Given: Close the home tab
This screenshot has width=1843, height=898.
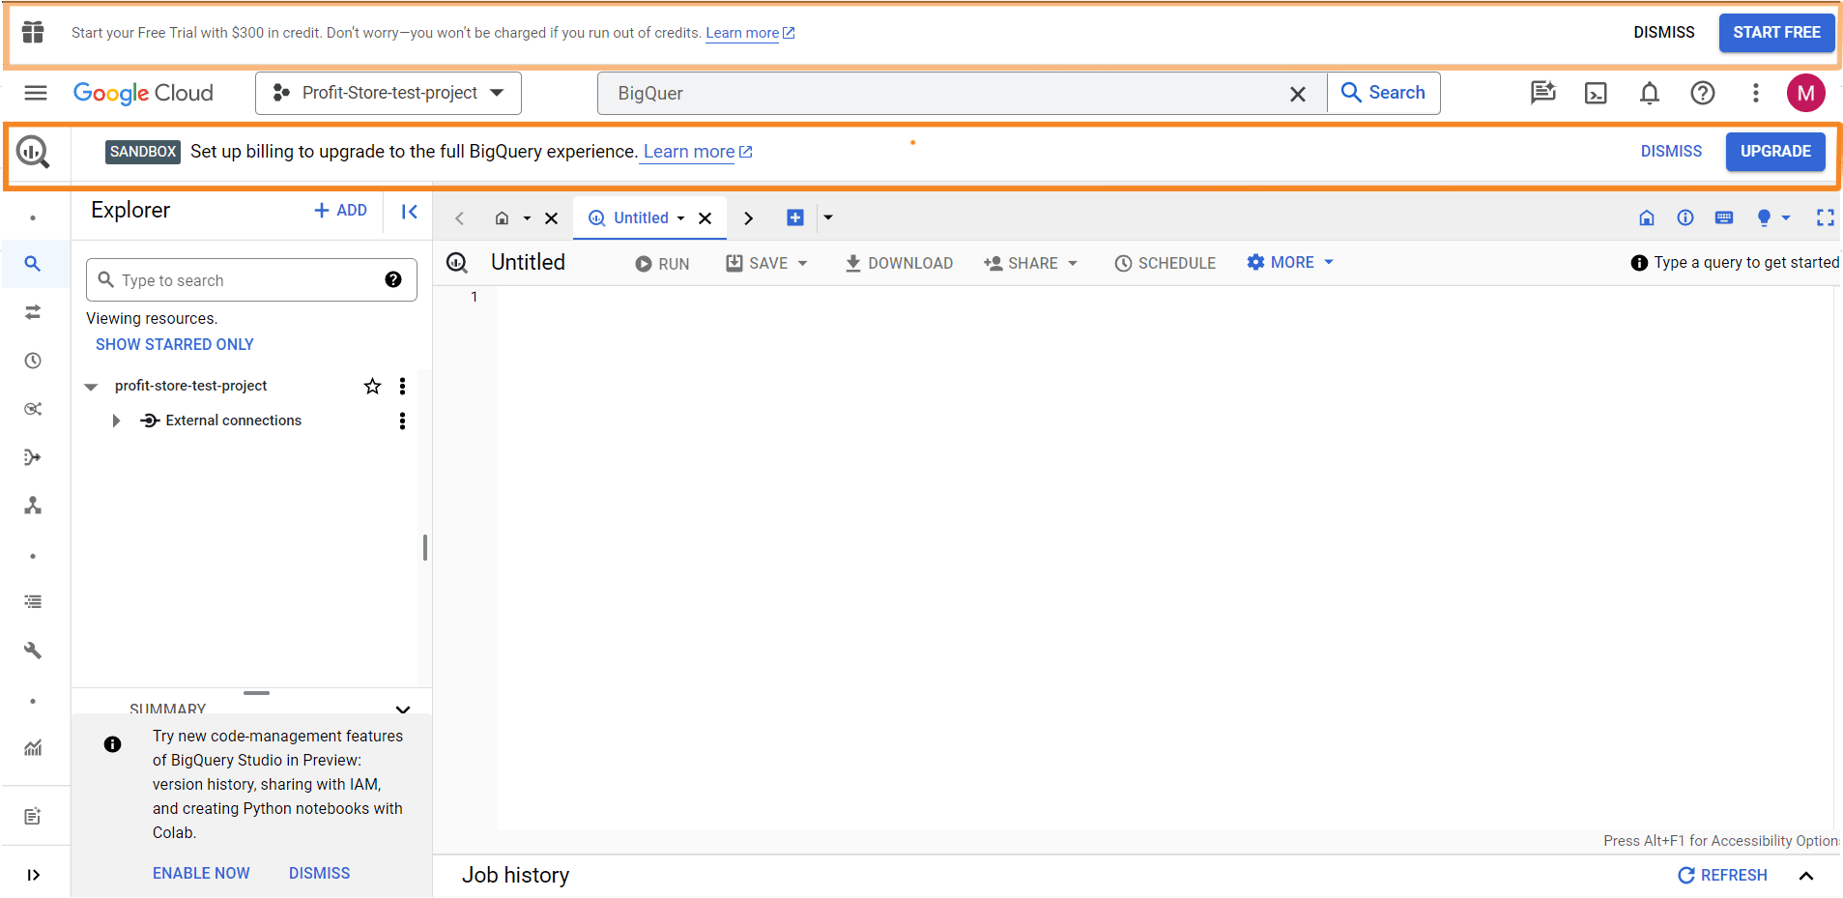Looking at the screenshot, I should click(x=551, y=218).
